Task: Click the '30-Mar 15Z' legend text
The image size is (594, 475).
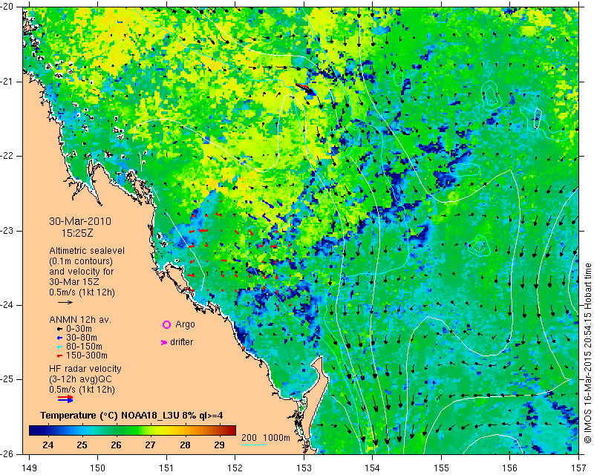Action: pyautogui.click(x=74, y=282)
